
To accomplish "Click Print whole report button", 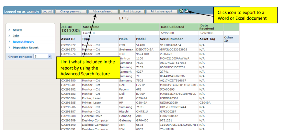I will tap(161, 11).
